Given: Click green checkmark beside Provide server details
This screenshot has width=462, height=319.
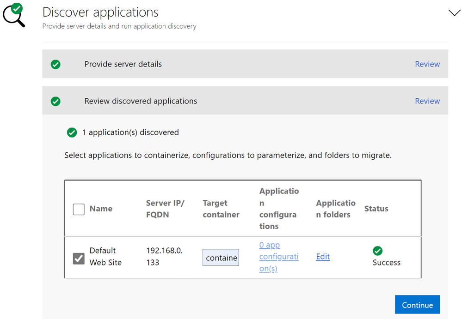Looking at the screenshot, I should [x=55, y=65].
